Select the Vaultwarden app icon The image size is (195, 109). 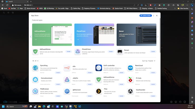[x=130, y=91]
